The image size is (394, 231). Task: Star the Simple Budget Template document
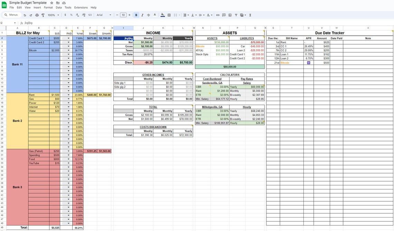click(51, 2)
